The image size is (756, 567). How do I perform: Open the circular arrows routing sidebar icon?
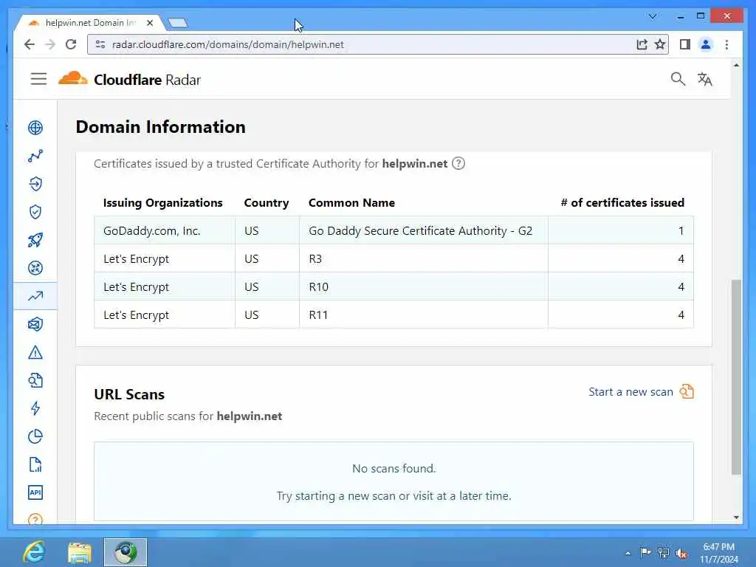(x=35, y=268)
